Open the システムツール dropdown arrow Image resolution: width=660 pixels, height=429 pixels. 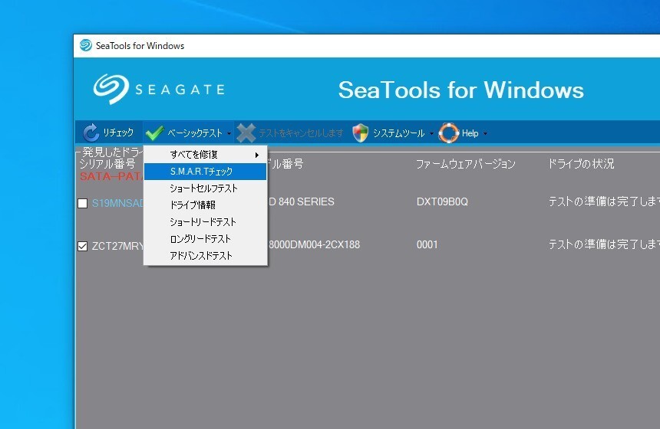coord(431,134)
